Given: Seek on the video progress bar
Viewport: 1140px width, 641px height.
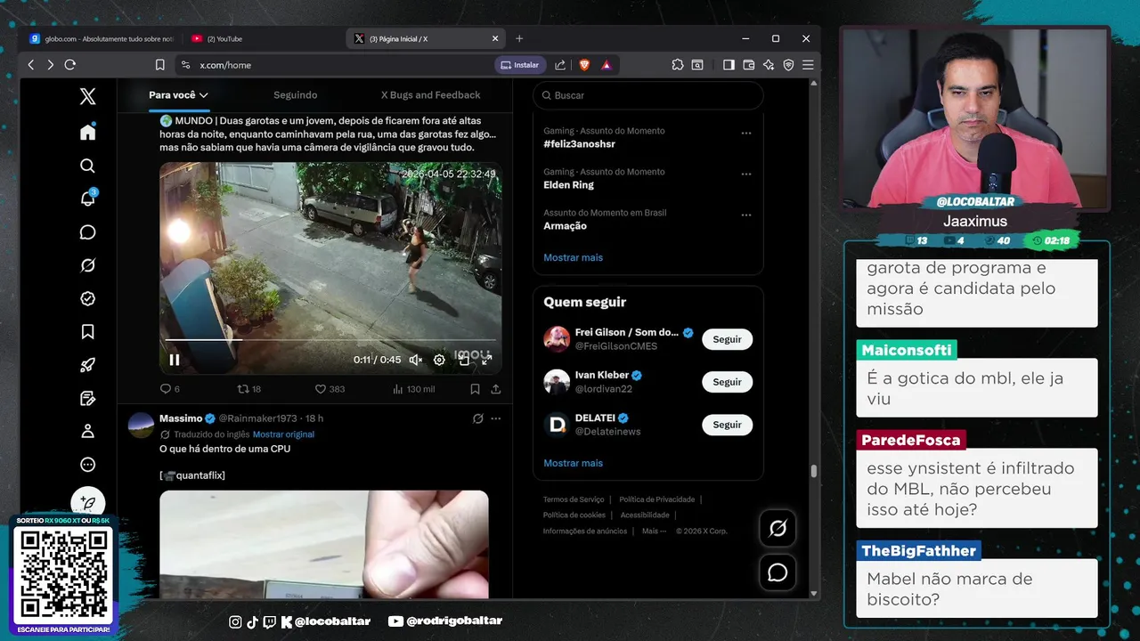Looking at the screenshot, I should (330, 340).
